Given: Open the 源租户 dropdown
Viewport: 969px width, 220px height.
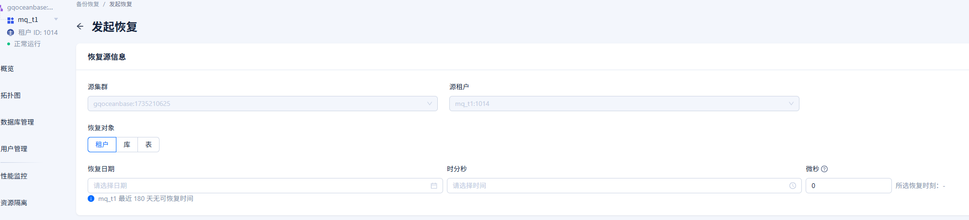Looking at the screenshot, I should [624, 104].
